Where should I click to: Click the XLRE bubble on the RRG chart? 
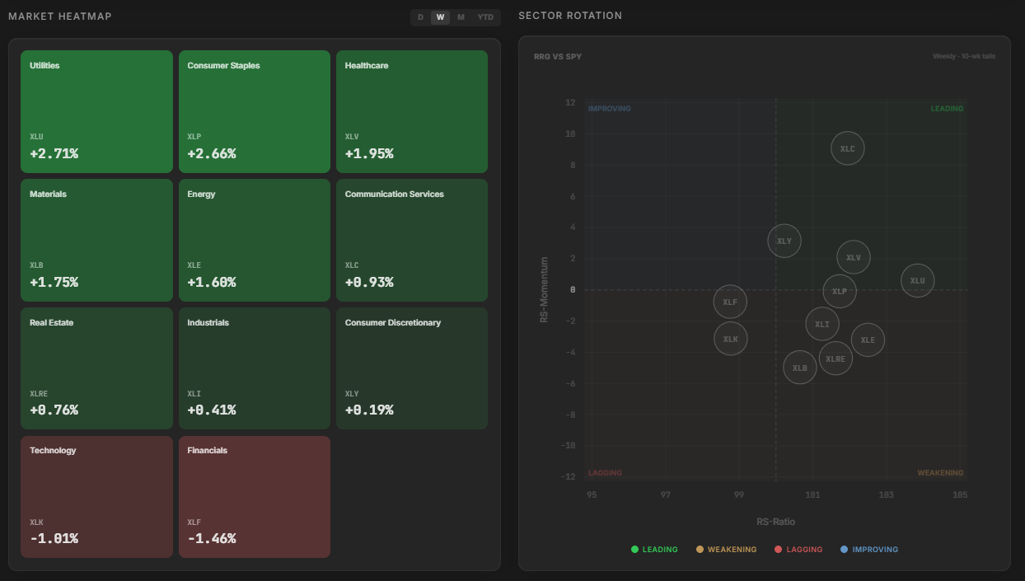tap(835, 358)
